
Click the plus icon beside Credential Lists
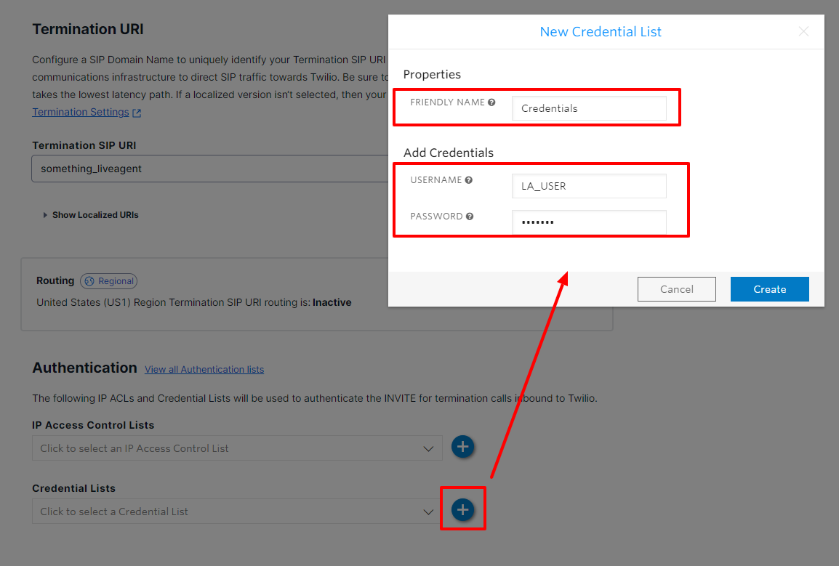pyautogui.click(x=462, y=510)
